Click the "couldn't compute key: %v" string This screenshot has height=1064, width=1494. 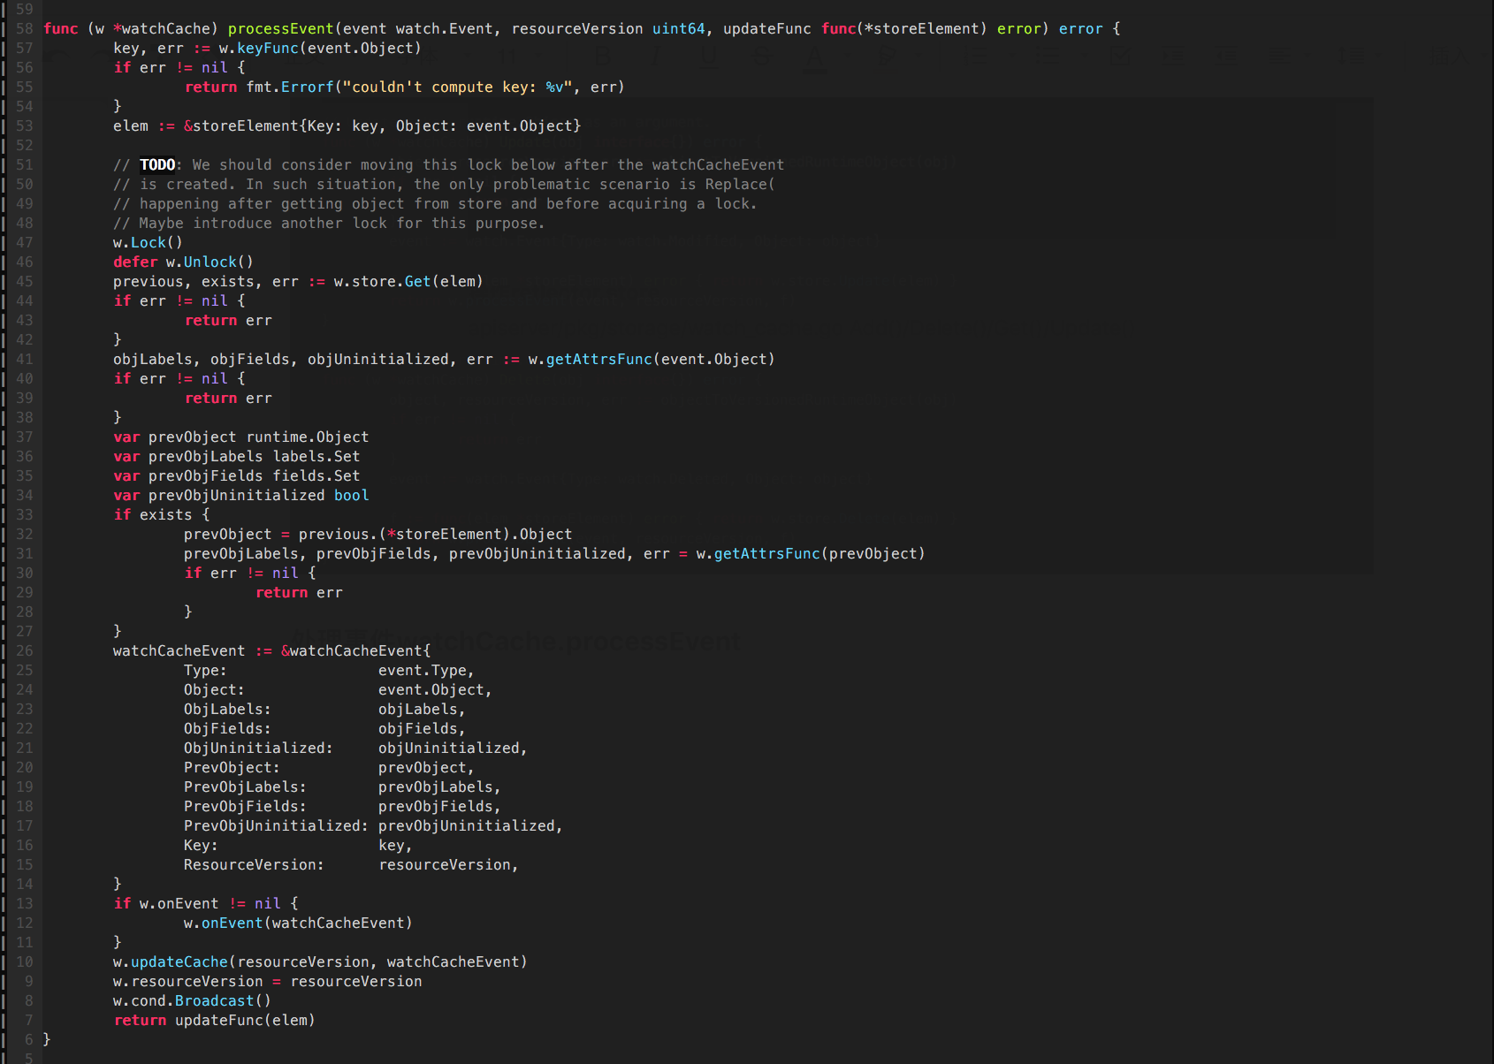point(458,87)
